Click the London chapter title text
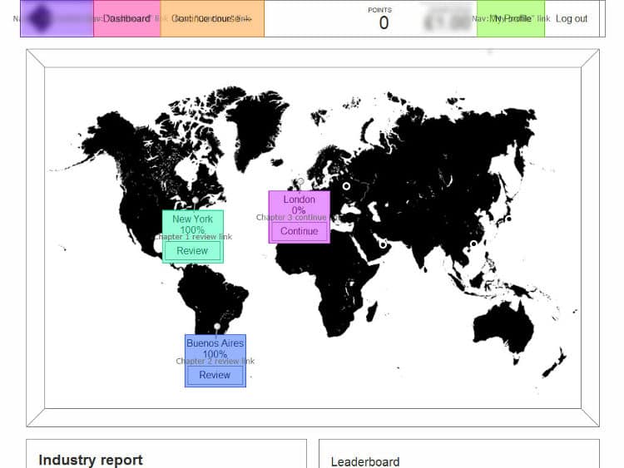624x468 pixels. pos(299,200)
